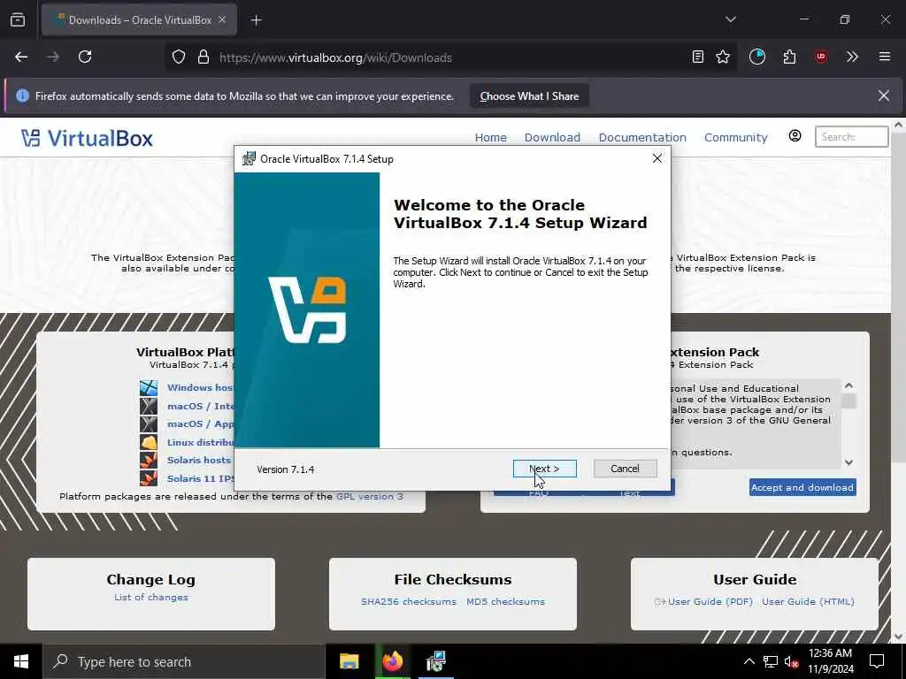Toggle Reader View icon in address bar
The image size is (906, 679).
click(698, 57)
